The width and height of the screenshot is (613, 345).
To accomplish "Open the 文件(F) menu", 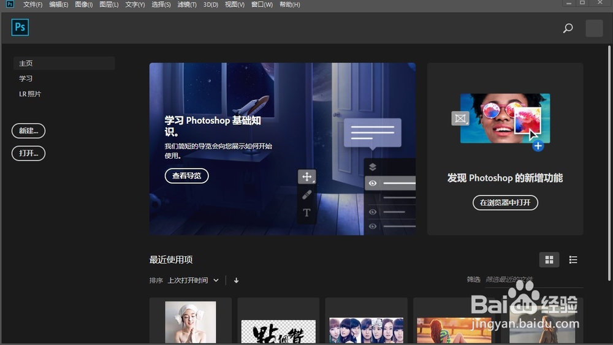I will click(x=32, y=5).
